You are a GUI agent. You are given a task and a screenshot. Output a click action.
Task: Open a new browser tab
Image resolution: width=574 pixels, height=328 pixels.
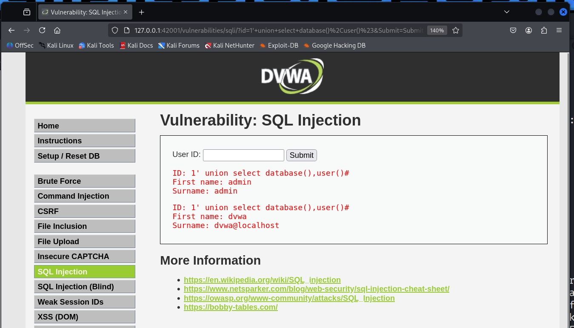click(142, 12)
